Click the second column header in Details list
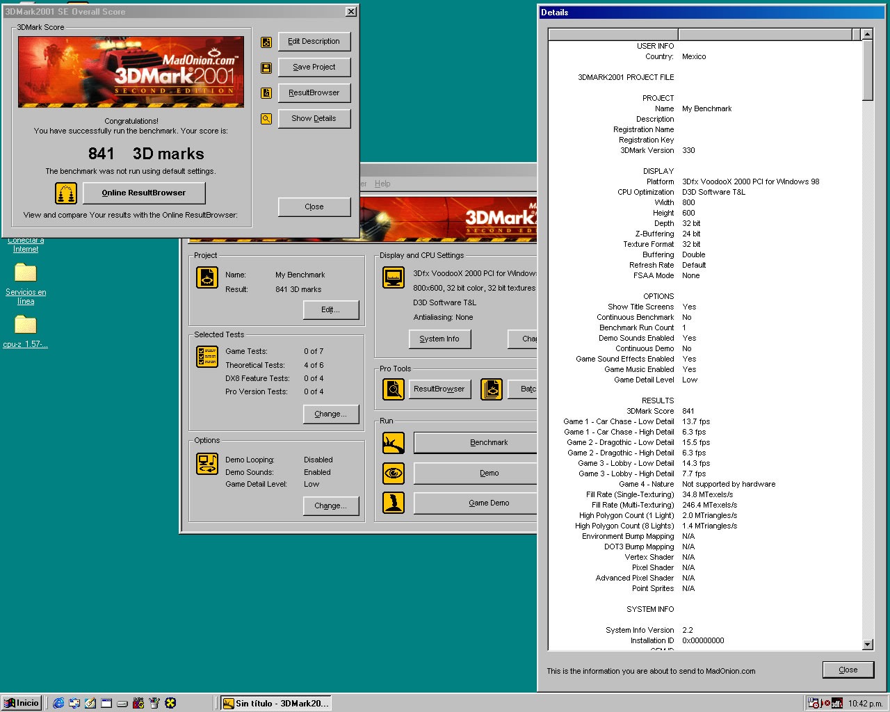Screen dimensions: 890x712 coord(766,35)
